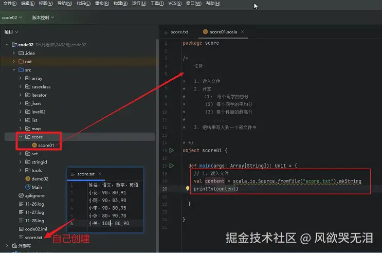The height and width of the screenshot is (253, 382).
Task: Collapse the code02 root project node
Action: tap(7, 45)
